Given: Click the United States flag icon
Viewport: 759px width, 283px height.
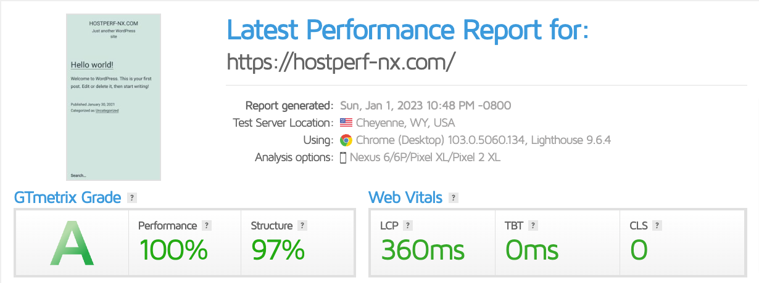Looking at the screenshot, I should pyautogui.click(x=346, y=123).
